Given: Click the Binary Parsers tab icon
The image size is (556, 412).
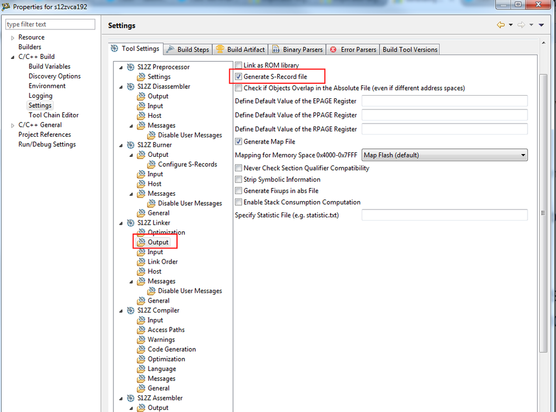Looking at the screenshot, I should [x=276, y=49].
